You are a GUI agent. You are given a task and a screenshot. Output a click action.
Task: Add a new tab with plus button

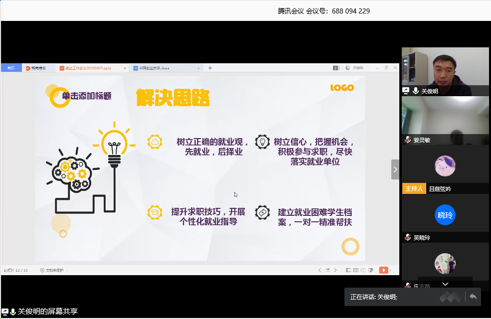point(210,68)
